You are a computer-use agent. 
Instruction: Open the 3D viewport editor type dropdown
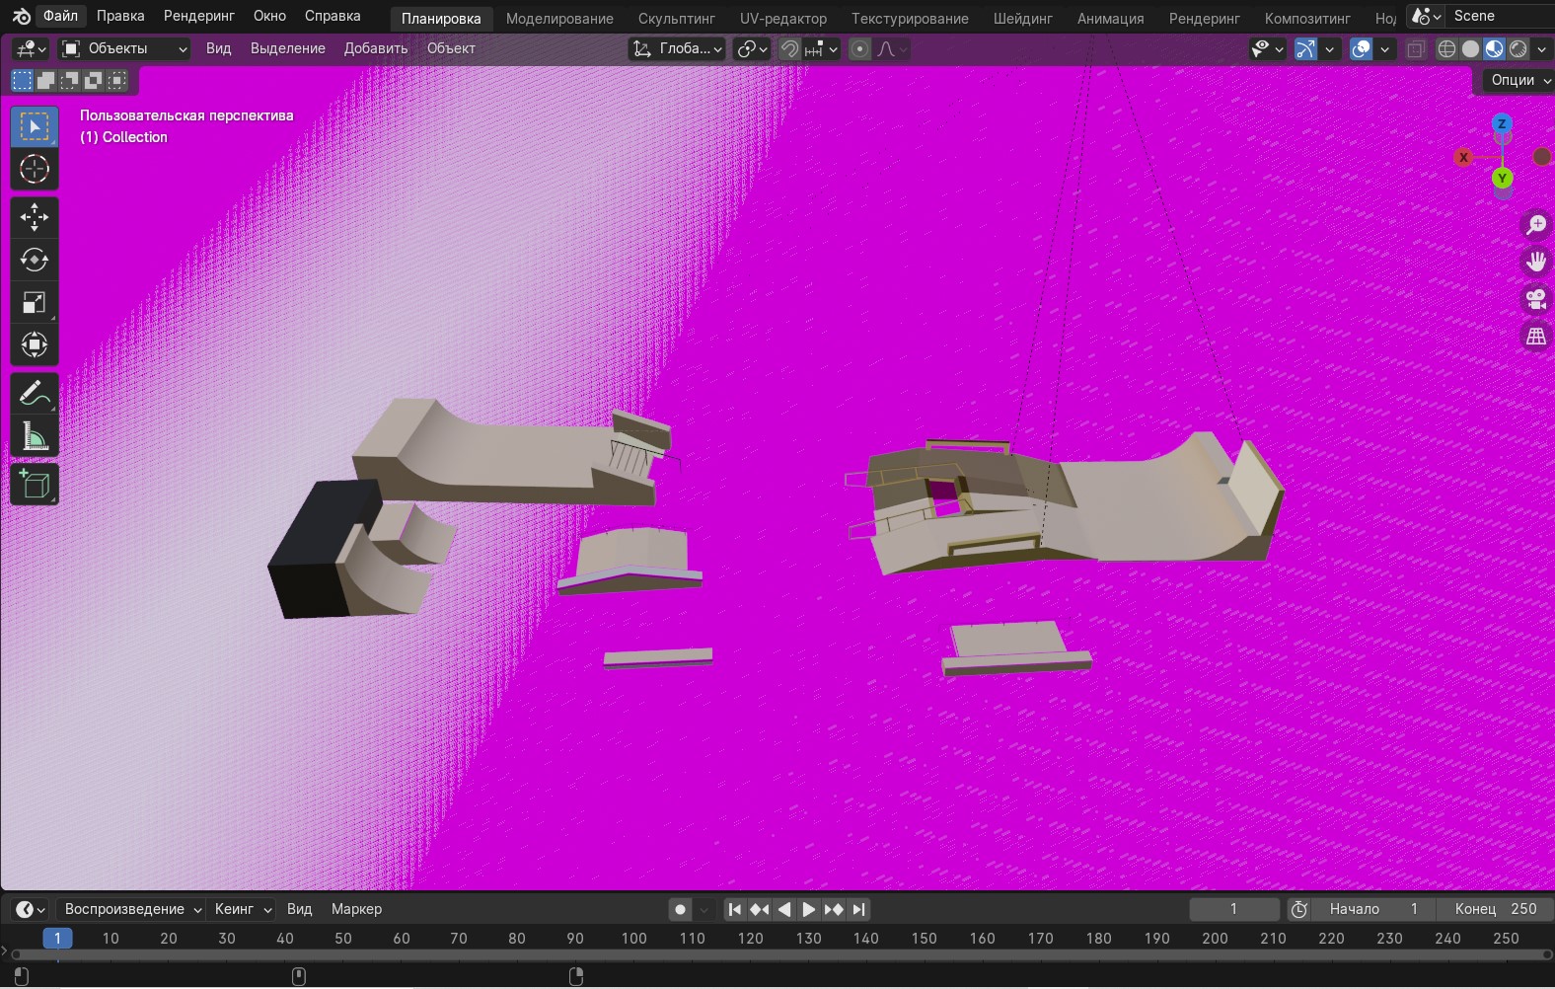click(31, 48)
